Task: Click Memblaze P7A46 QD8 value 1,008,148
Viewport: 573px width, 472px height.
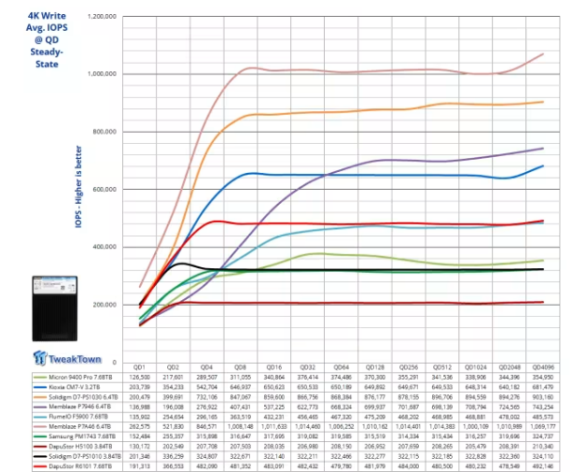Action: pos(240,427)
